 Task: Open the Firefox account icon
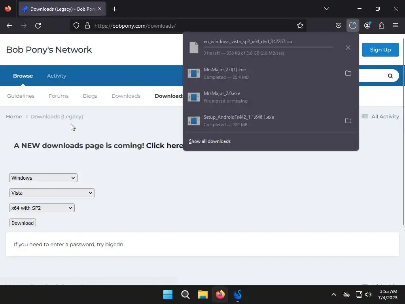tap(367, 26)
